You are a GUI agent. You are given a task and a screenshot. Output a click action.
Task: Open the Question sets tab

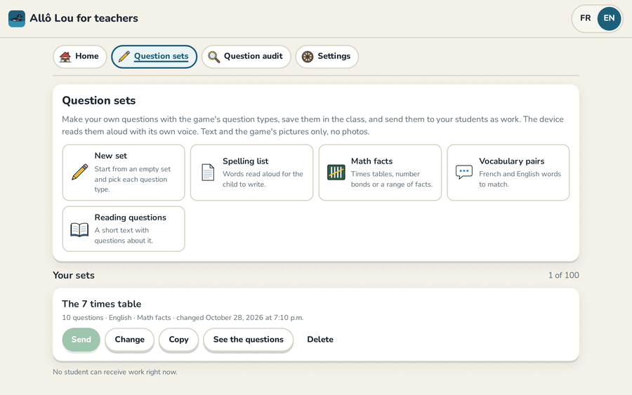[x=154, y=56]
